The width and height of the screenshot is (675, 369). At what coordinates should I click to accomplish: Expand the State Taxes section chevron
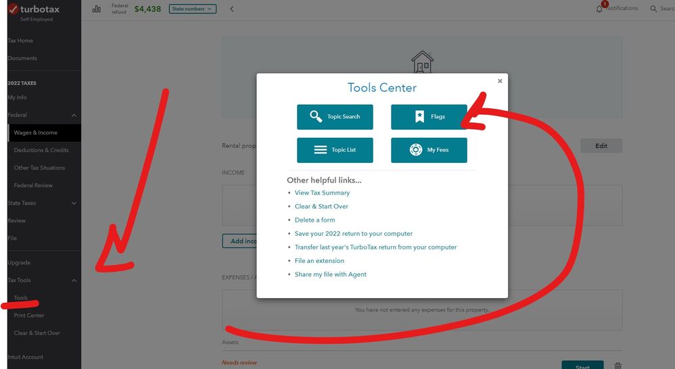[x=74, y=203]
